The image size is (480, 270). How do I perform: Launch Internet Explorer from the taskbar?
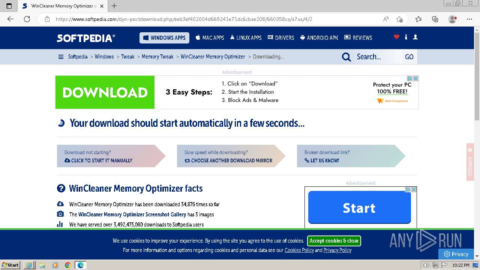pos(29,265)
